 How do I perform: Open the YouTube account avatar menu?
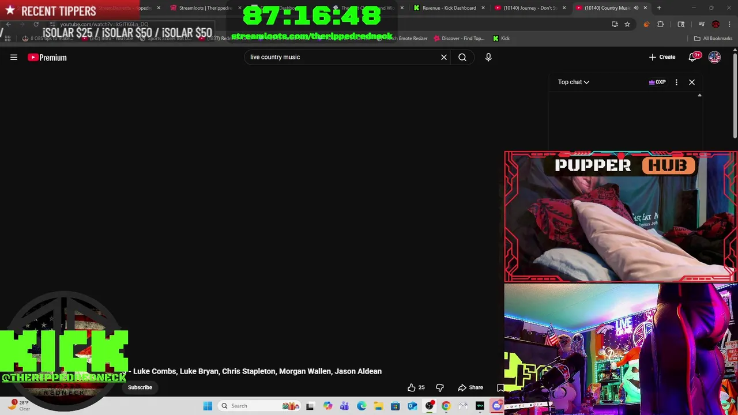(x=714, y=57)
